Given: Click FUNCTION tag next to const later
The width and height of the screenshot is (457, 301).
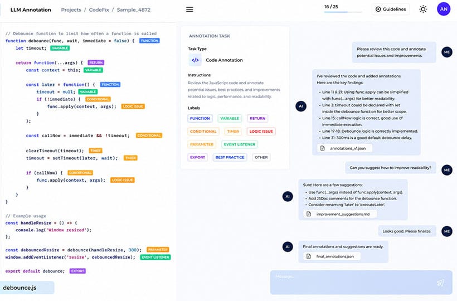Looking at the screenshot, I should point(110,85).
